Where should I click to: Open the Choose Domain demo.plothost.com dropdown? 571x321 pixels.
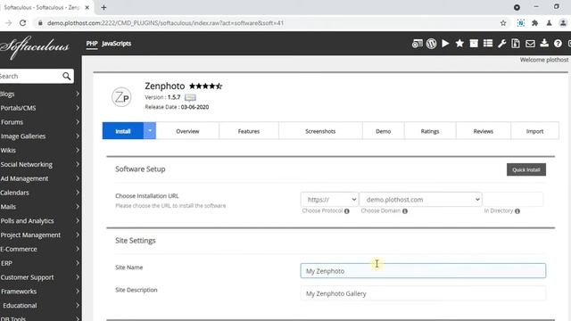pos(420,200)
